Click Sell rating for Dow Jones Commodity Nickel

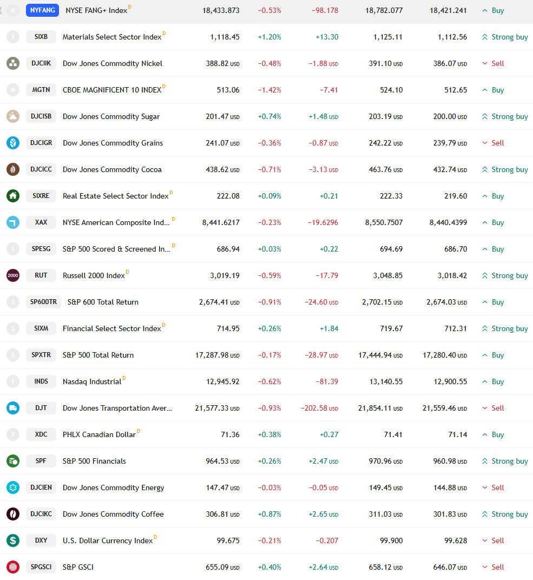tap(493, 64)
